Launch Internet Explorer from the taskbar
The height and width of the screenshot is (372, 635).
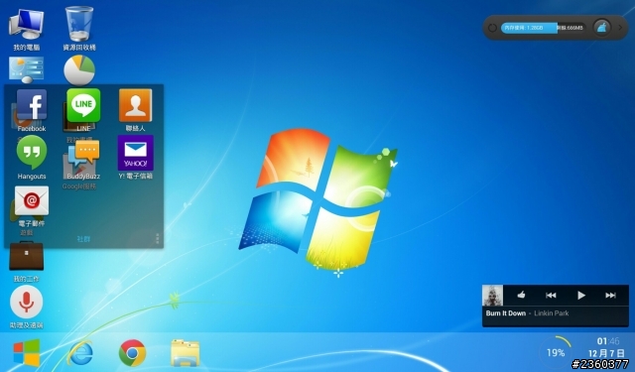pyautogui.click(x=80, y=353)
